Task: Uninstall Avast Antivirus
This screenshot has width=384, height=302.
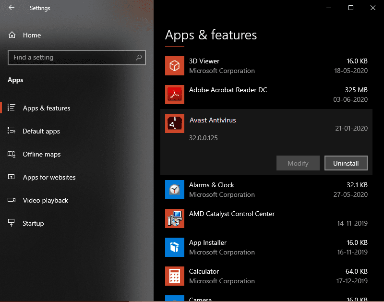Action: point(346,163)
